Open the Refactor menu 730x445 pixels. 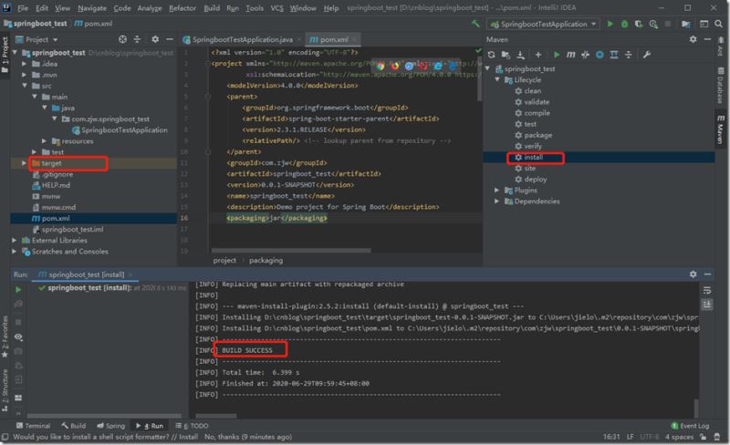point(182,7)
